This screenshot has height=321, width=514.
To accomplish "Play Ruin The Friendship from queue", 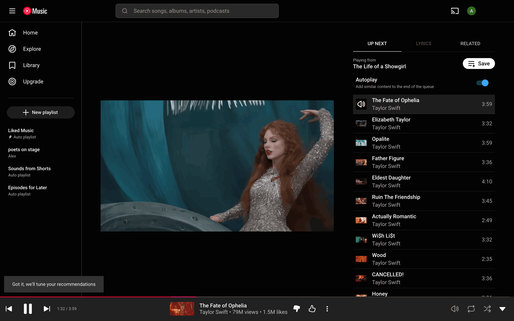I will click(424, 201).
